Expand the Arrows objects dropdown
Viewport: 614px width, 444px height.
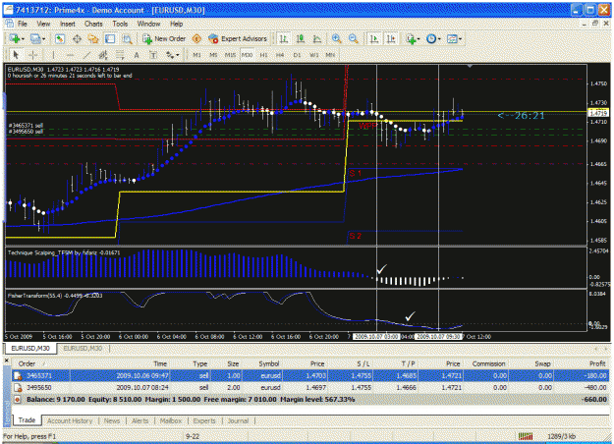point(178,55)
